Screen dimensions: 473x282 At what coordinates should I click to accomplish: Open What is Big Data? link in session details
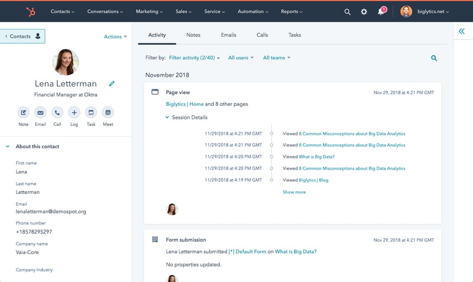317,157
